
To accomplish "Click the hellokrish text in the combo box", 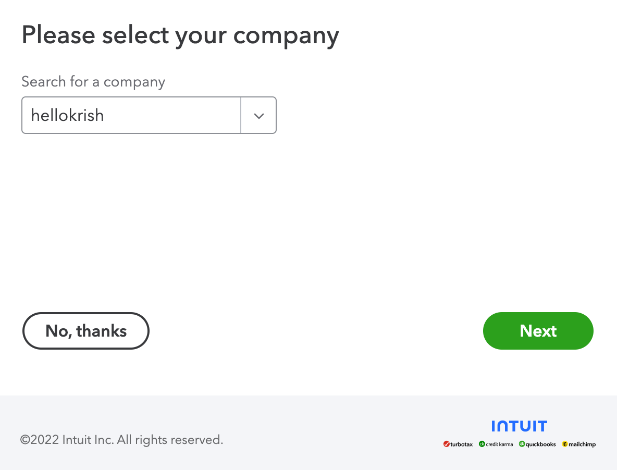I will pos(67,115).
